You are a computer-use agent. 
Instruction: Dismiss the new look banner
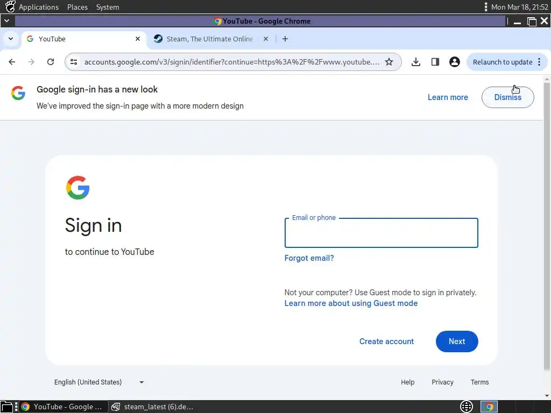(508, 97)
